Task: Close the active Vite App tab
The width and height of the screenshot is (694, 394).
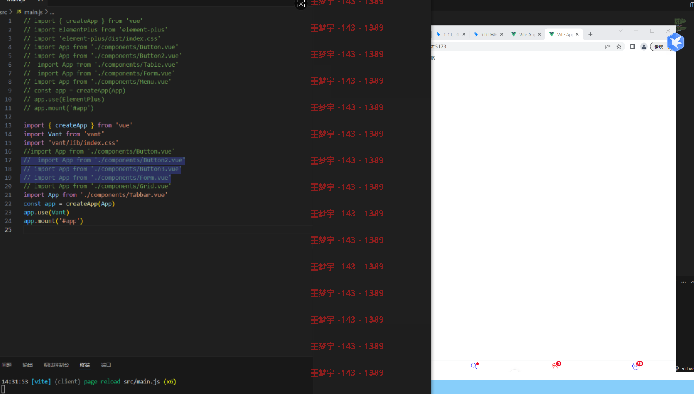Action: 577,34
